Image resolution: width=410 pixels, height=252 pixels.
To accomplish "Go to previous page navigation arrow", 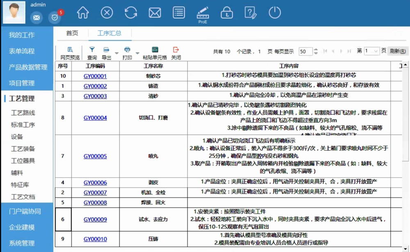I will coord(333,51).
